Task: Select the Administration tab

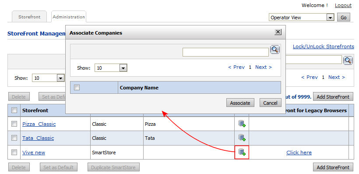Action: [x=69, y=17]
